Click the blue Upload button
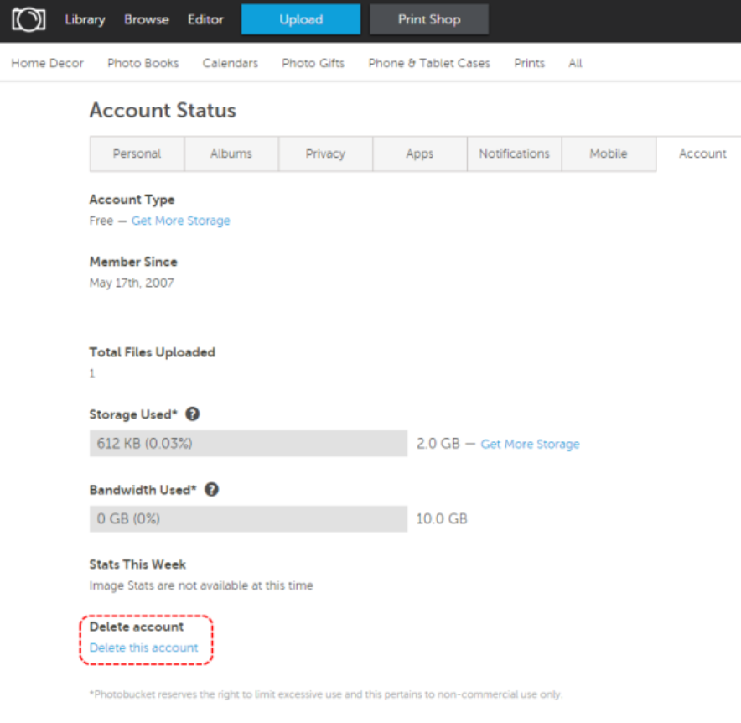 coord(301,19)
